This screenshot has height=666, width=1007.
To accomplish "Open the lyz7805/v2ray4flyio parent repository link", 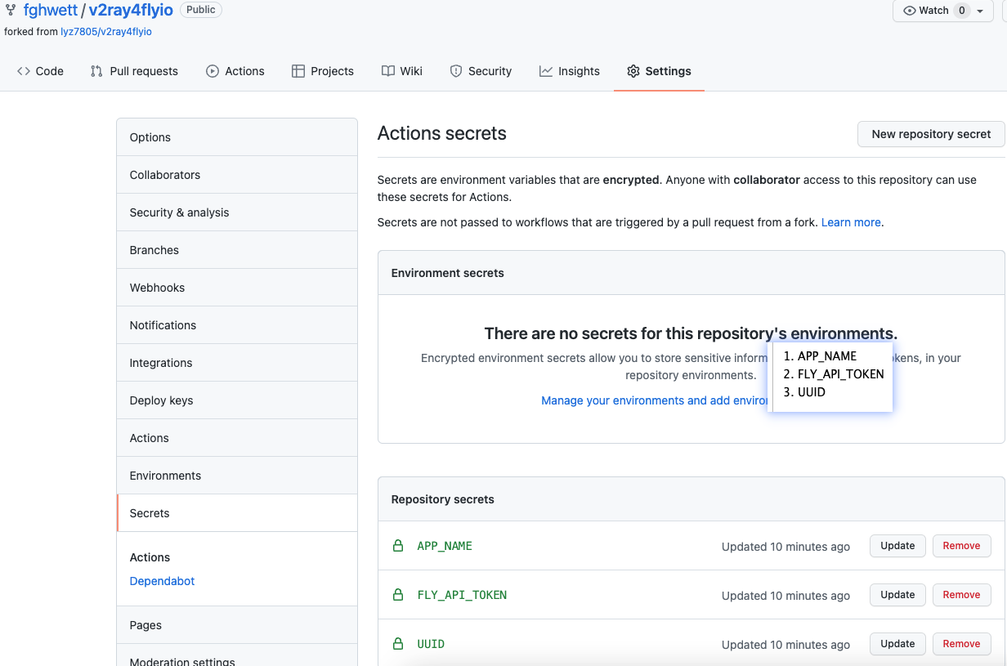I will [x=106, y=32].
